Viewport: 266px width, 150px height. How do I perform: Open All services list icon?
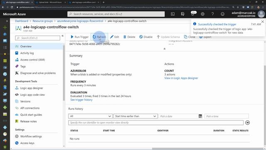[x=5, y=47]
